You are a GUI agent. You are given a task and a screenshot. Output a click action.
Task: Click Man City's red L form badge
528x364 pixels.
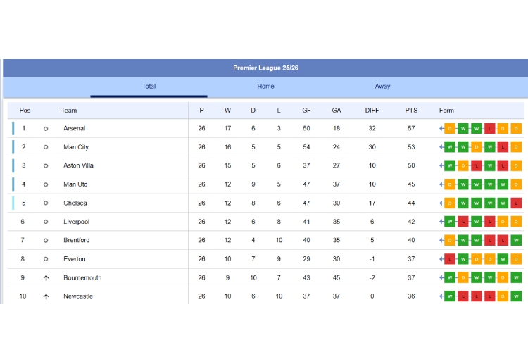[x=503, y=147]
